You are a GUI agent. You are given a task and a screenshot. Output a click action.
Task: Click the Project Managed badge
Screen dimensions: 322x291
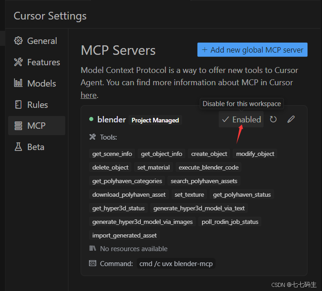coord(155,120)
